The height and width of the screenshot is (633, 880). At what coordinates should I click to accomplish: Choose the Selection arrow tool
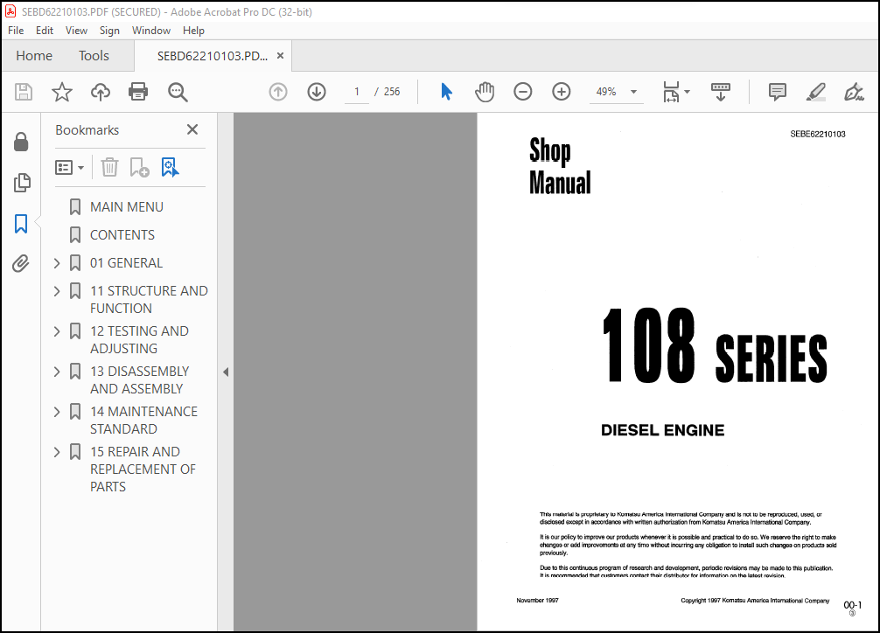coord(446,92)
